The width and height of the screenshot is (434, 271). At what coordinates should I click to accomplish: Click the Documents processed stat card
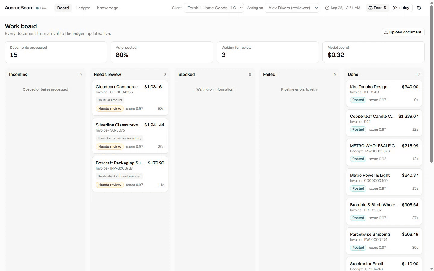tap(56, 52)
